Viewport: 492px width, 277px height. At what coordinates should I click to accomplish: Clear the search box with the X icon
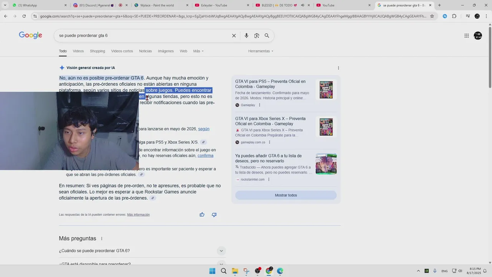[234, 35]
